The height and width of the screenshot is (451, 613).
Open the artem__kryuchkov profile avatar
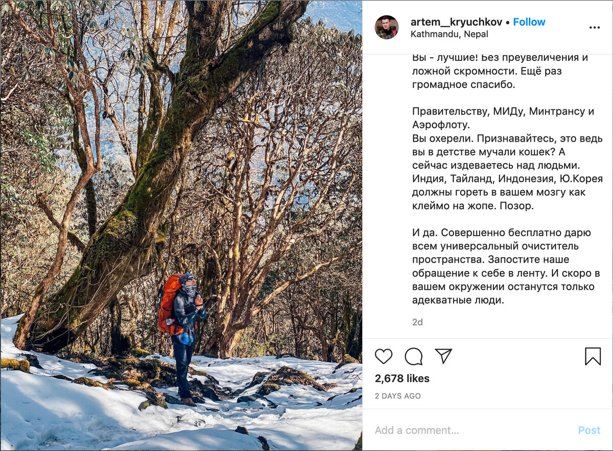click(387, 28)
